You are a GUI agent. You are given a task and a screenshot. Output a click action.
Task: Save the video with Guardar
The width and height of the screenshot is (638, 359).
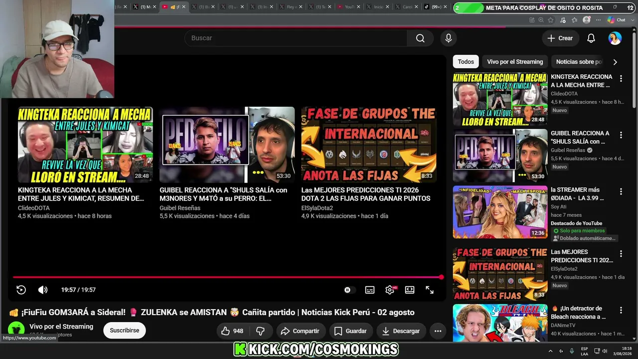coord(350,331)
